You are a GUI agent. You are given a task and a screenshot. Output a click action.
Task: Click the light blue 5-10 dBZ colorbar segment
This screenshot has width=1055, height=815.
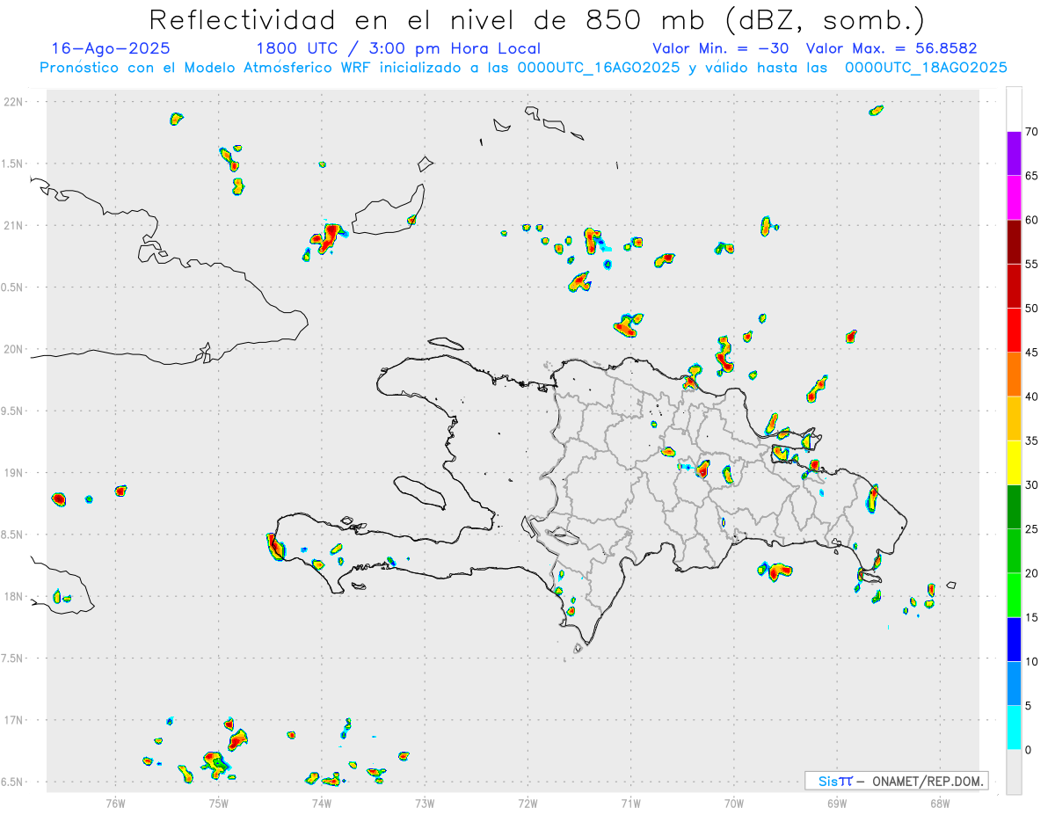tap(1014, 683)
